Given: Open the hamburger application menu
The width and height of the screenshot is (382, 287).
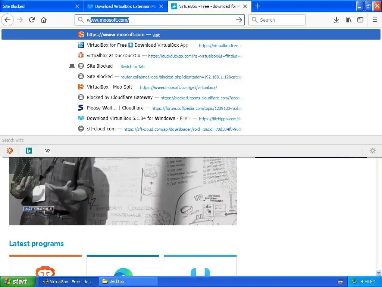Looking at the screenshot, I should coord(375,20).
